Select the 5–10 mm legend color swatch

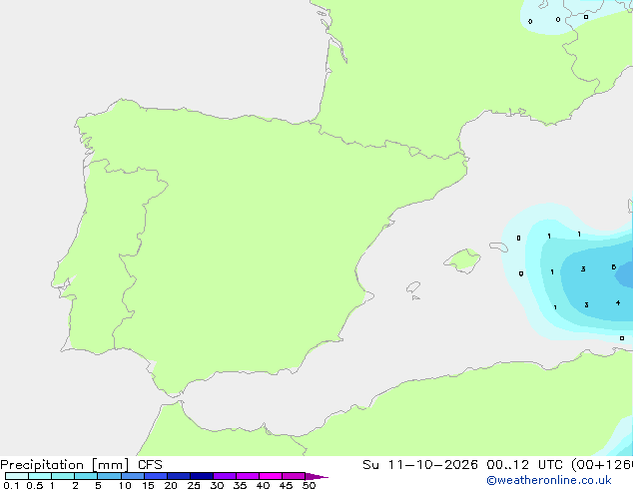[109, 476]
